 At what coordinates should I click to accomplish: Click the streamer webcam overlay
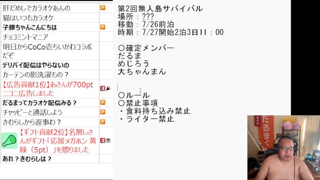point(284,148)
